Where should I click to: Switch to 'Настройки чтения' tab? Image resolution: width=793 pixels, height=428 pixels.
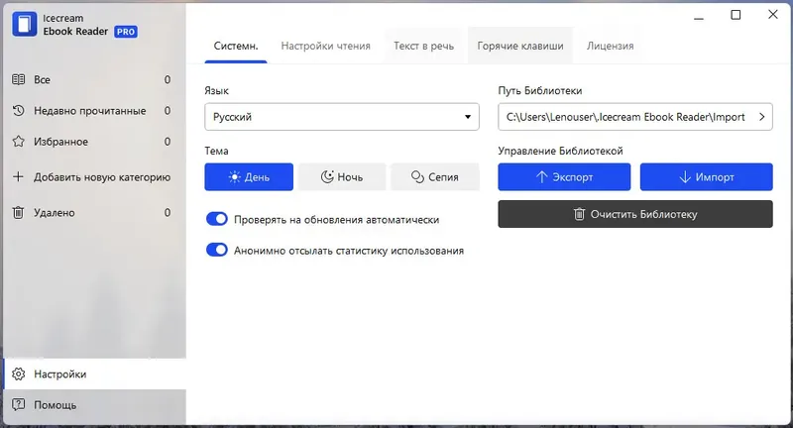click(325, 46)
